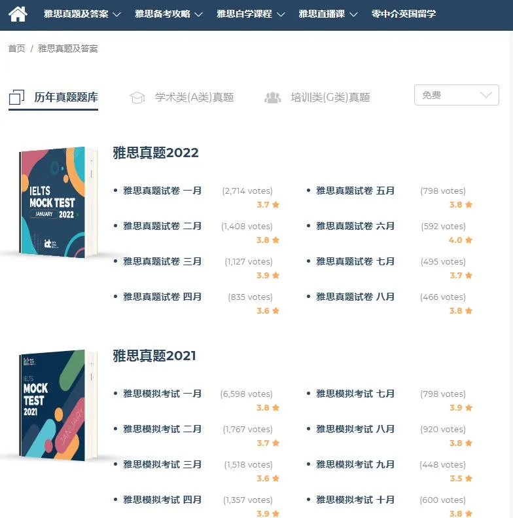
Task: Click the group people icon for 培训类
Action: click(272, 98)
